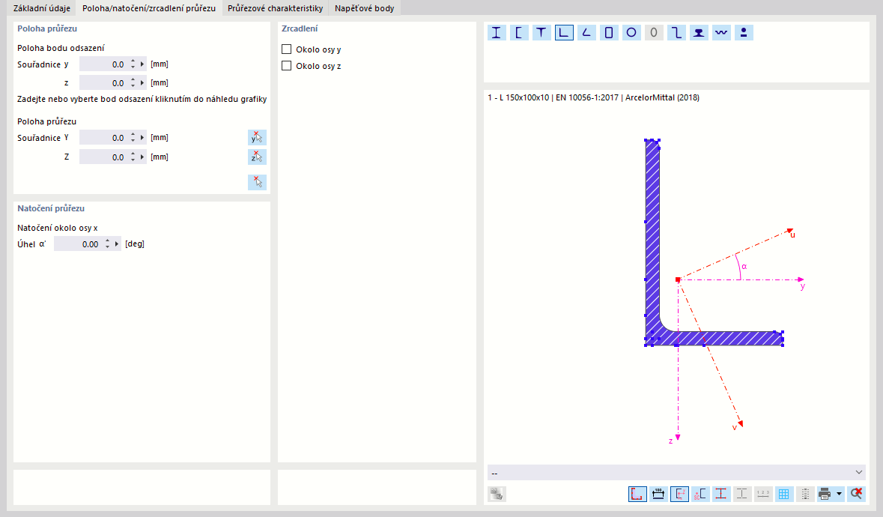Click the offset point y coordinate field
The height and width of the screenshot is (517, 883).
click(104, 64)
